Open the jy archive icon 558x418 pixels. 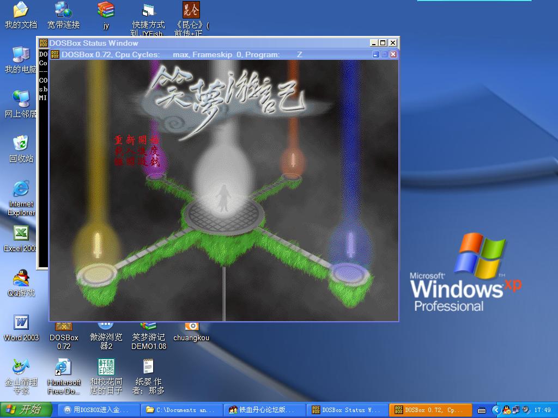pos(106,11)
